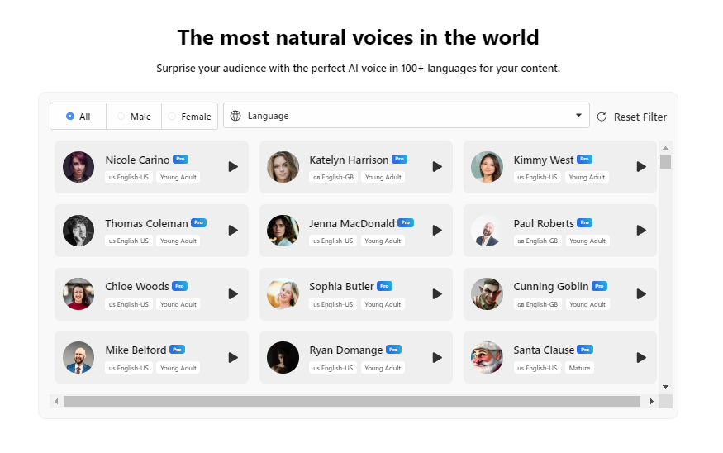
Task: Click Jenna MacDonald's Pro badge
Action: [x=406, y=223]
